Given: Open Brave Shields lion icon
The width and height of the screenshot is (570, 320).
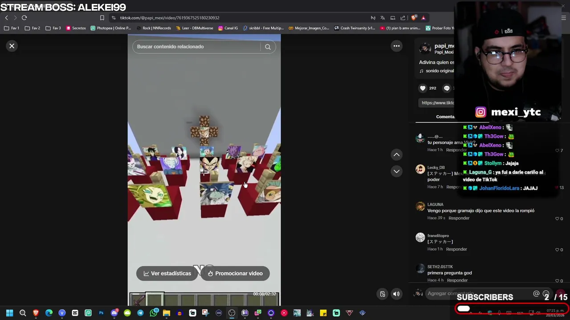Looking at the screenshot, I should tap(414, 18).
